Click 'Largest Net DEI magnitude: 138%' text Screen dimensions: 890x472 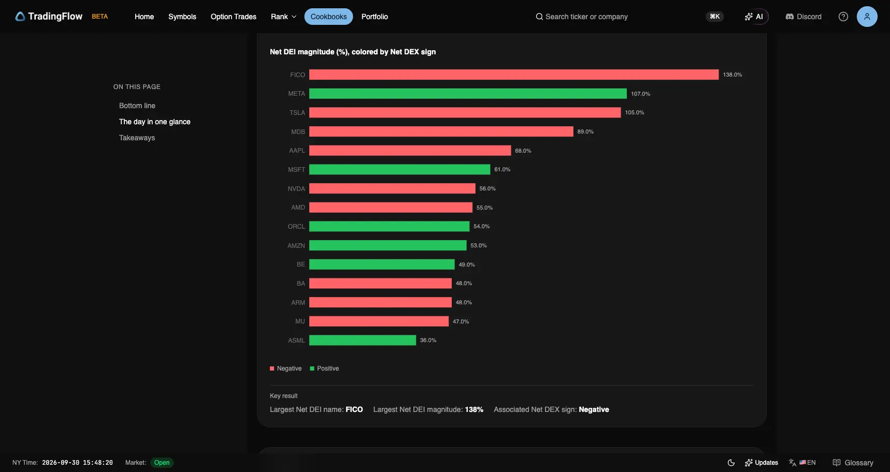pyautogui.click(x=428, y=409)
